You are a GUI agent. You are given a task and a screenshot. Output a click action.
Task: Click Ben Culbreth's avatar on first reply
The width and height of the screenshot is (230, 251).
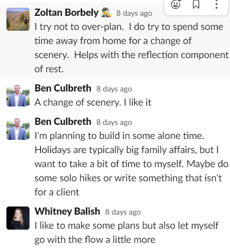click(18, 95)
